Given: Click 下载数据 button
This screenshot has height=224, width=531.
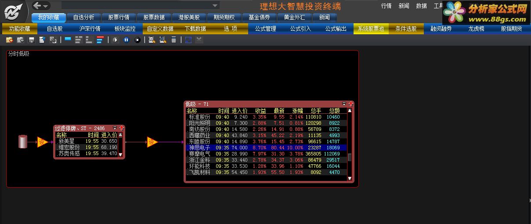Looking at the screenshot, I should tap(195, 29).
